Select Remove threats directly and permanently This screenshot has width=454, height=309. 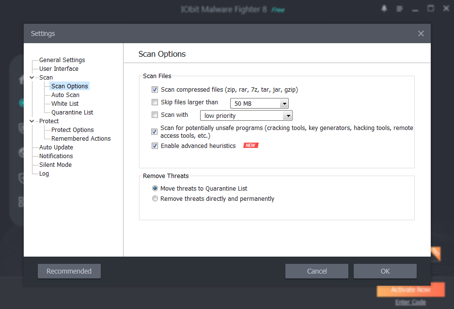pyautogui.click(x=155, y=199)
